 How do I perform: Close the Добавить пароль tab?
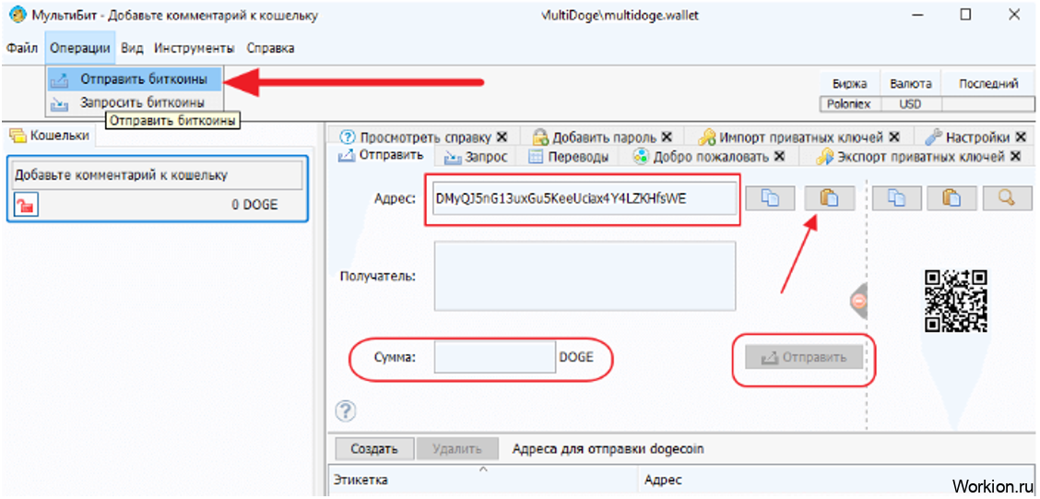(667, 137)
